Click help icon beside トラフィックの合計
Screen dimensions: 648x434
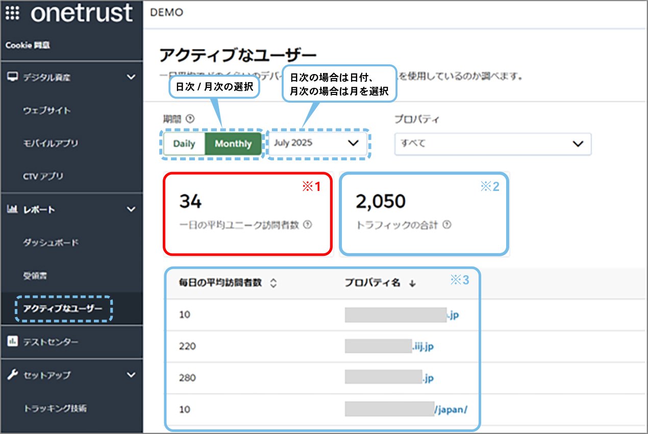coord(447,225)
